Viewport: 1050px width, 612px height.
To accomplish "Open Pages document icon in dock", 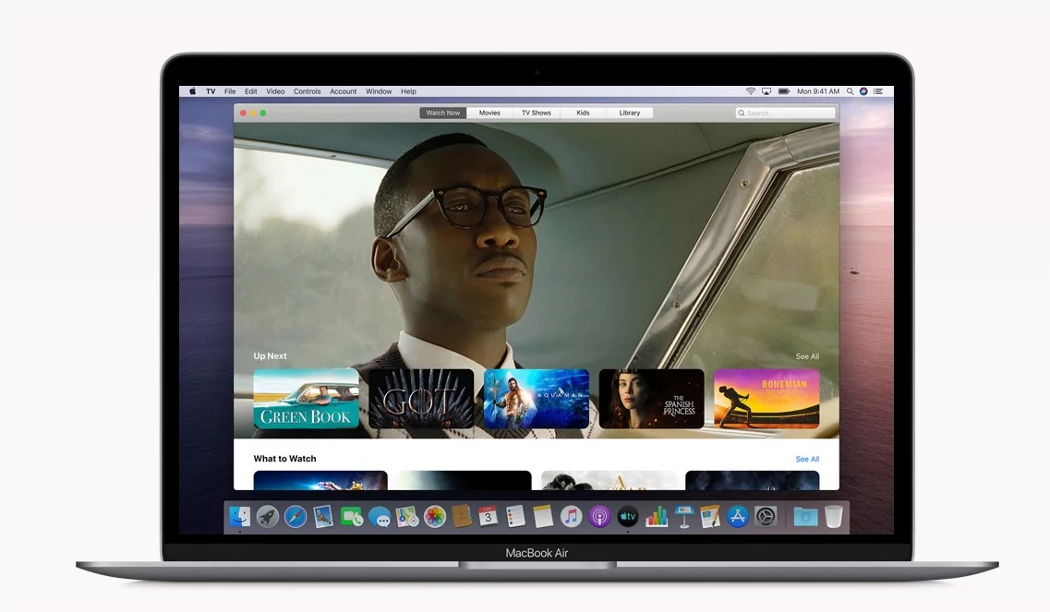I will click(x=710, y=516).
